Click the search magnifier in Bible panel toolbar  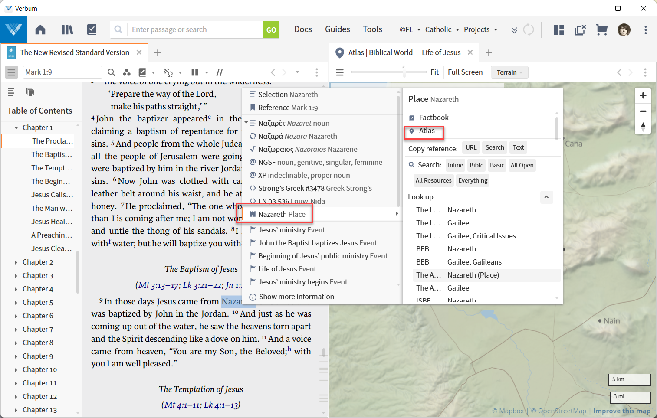pos(112,72)
